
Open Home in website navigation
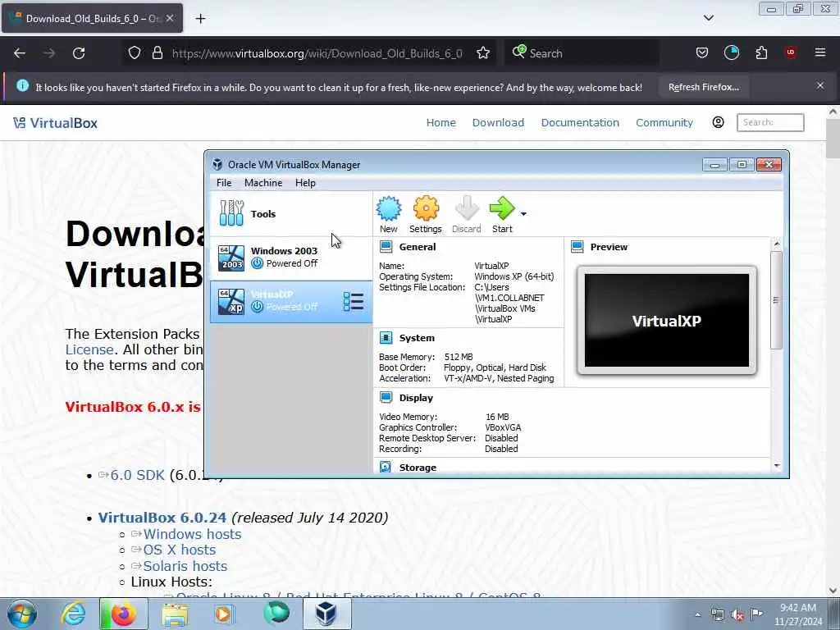441,123
